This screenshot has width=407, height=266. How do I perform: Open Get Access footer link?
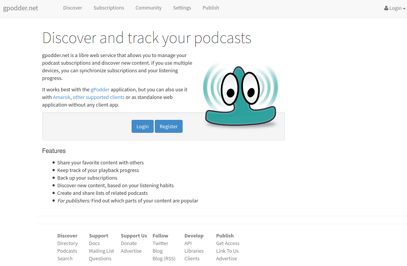(227, 244)
